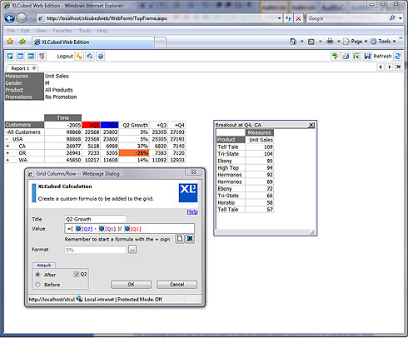The width and height of the screenshot is (408, 338).
Task: Click fourth XLCubed toolbar chart icon
Action: [42, 57]
